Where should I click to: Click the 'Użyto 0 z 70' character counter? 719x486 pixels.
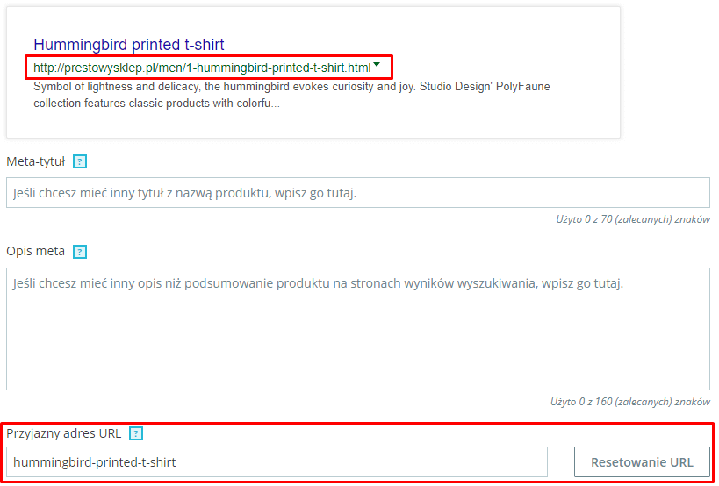click(x=633, y=219)
